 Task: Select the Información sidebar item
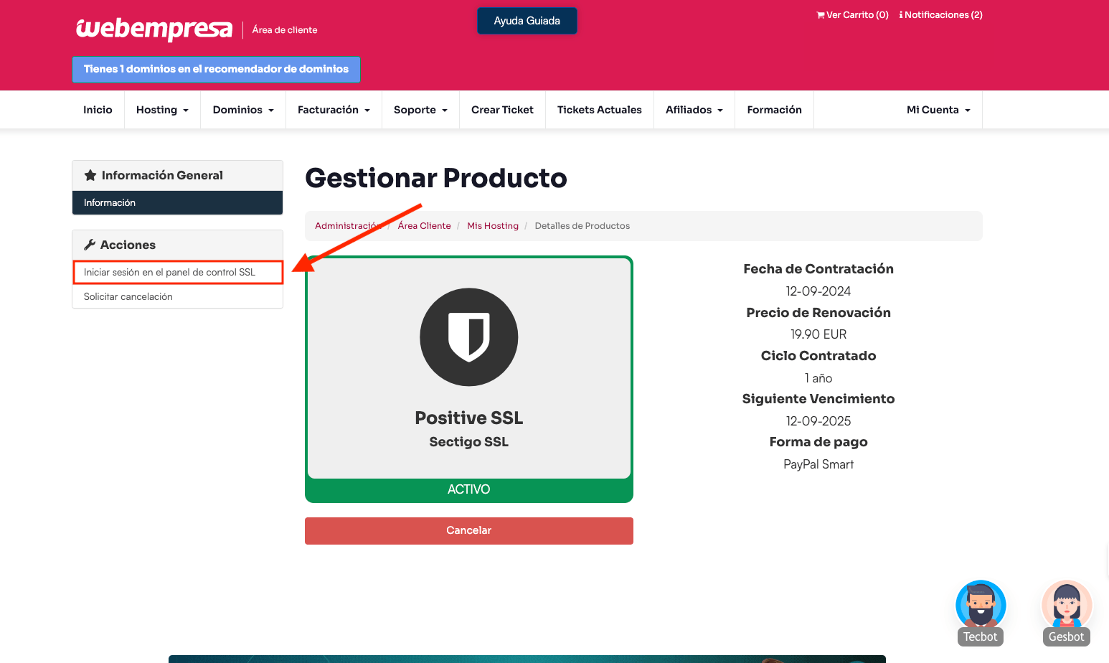tap(177, 203)
